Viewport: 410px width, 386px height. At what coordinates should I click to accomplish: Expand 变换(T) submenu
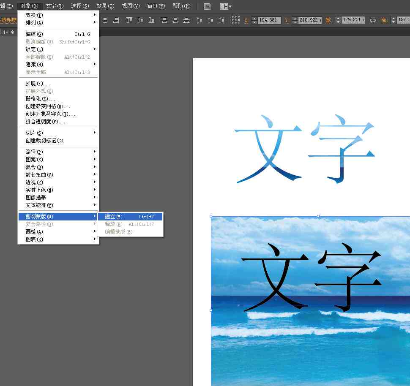(x=58, y=15)
